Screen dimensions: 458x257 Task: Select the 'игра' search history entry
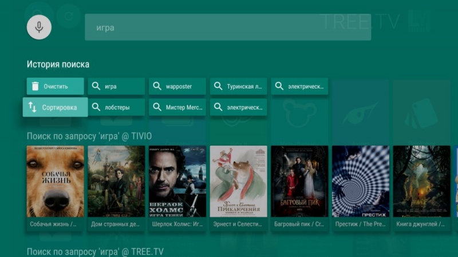[116, 86]
